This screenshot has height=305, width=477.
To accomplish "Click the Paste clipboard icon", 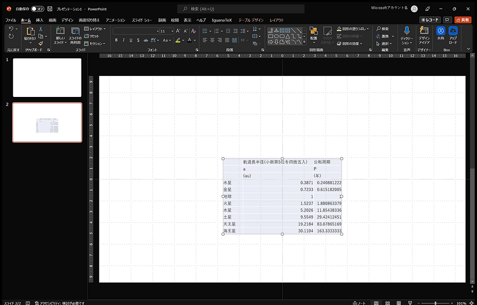I will pyautogui.click(x=30, y=31).
